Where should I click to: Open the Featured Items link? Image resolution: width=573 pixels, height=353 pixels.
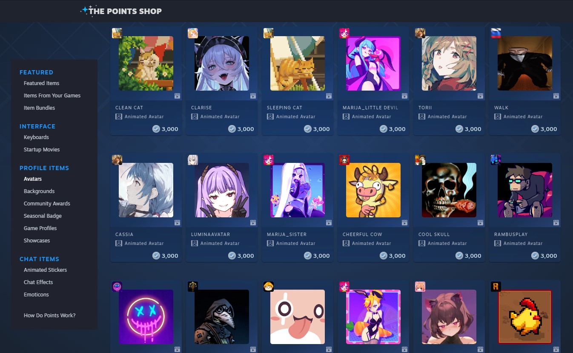(41, 83)
